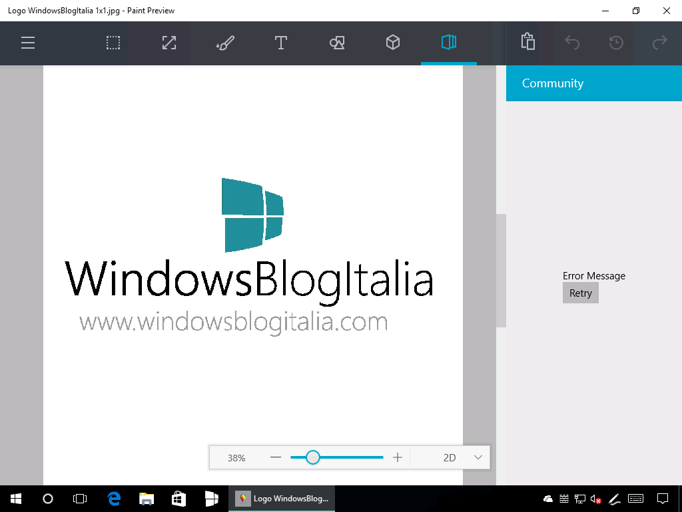Click the zoom out minus button

[x=276, y=457]
